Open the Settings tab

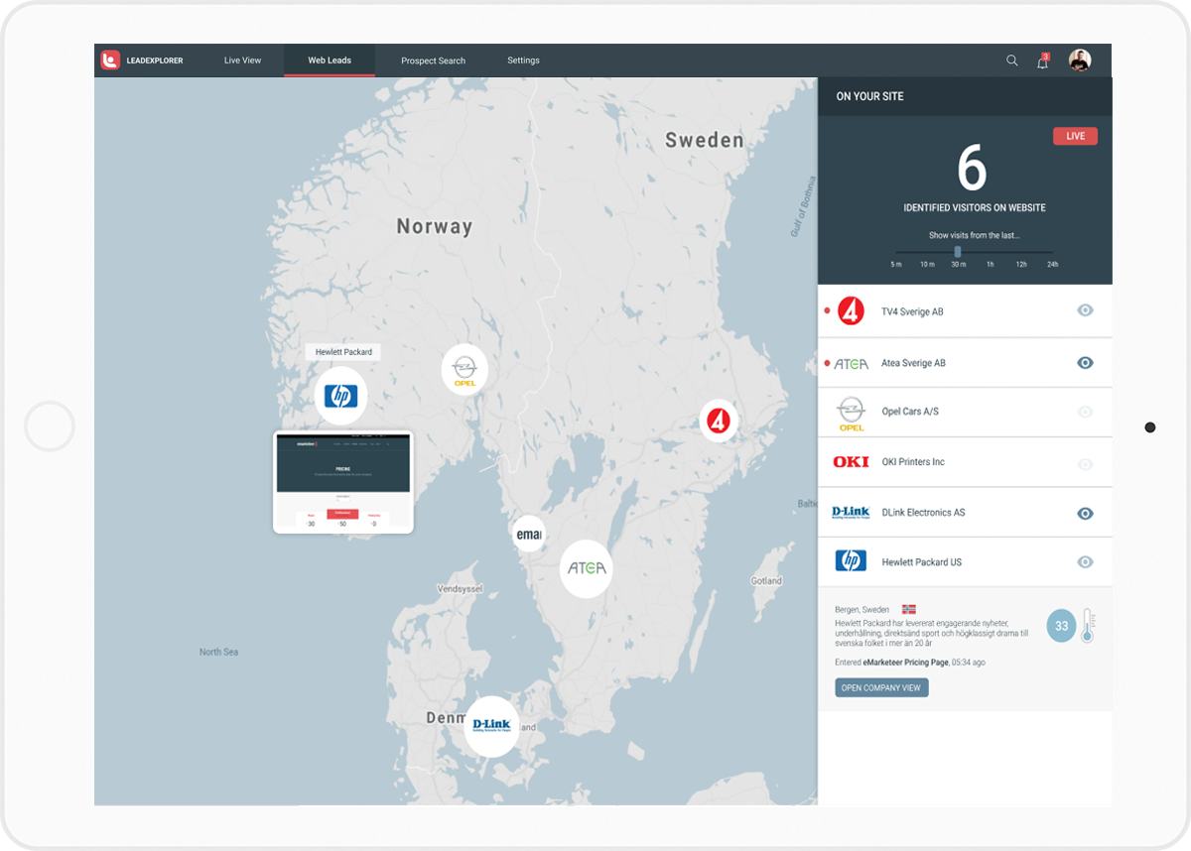523,61
